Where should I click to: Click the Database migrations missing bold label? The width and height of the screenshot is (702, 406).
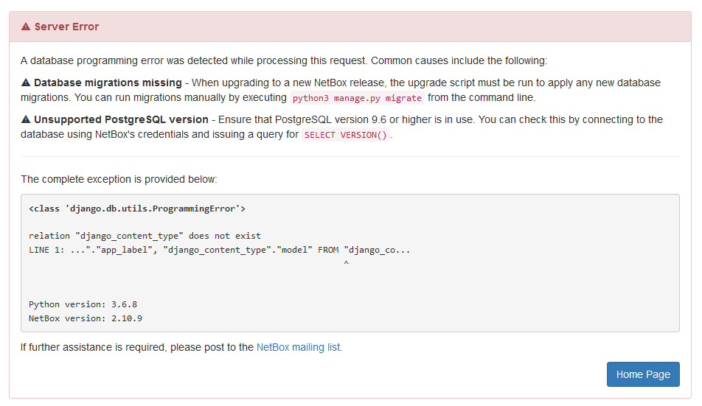(108, 83)
